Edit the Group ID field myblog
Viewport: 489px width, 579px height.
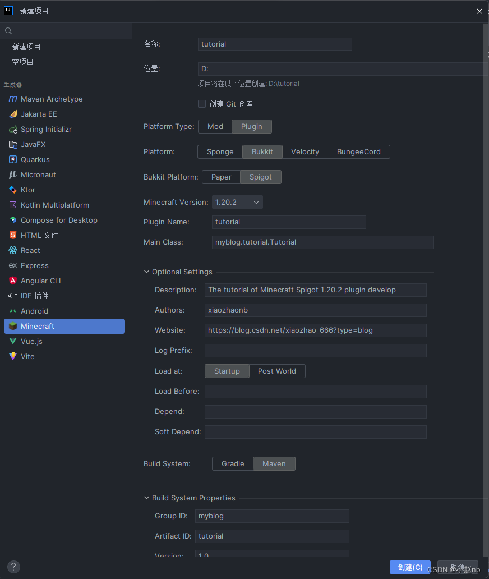(272, 516)
